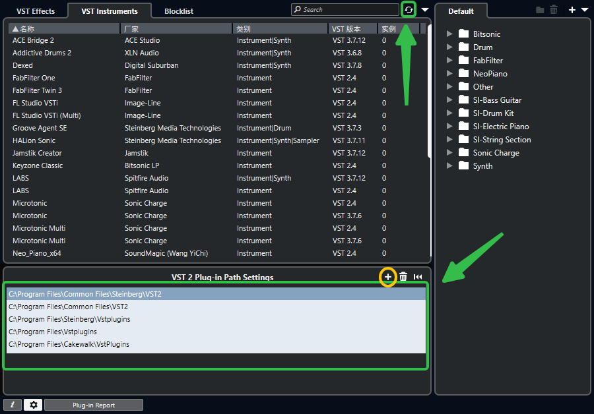Expand the Bitsonic folder

click(x=449, y=34)
